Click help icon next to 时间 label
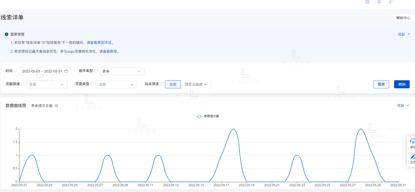This screenshot has width=415, height=192. click(16, 71)
